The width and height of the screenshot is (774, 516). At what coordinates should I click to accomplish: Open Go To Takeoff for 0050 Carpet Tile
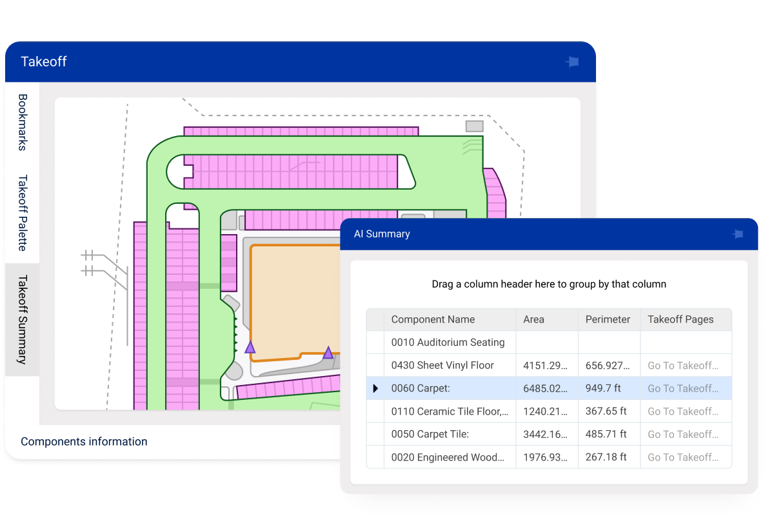pos(683,435)
